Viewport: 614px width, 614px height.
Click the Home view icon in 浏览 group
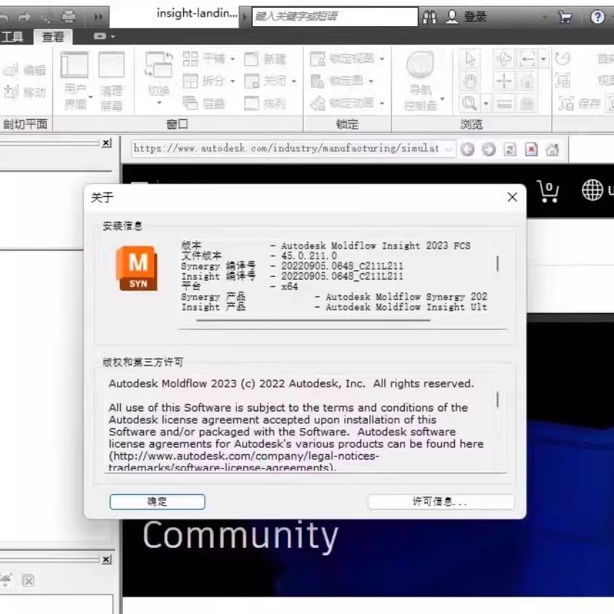(x=527, y=81)
